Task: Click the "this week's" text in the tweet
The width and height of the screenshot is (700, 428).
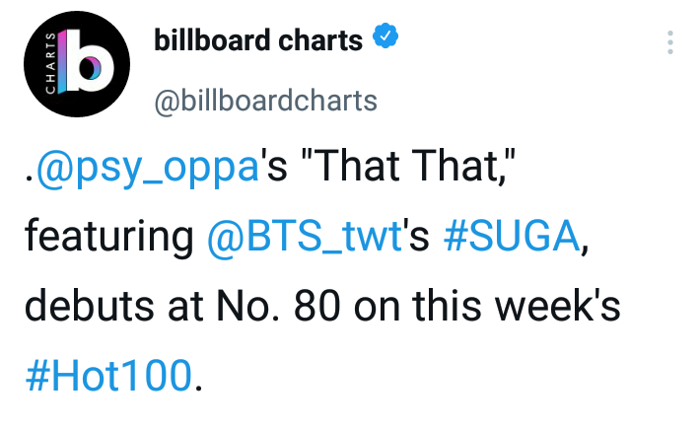Action: [517, 306]
